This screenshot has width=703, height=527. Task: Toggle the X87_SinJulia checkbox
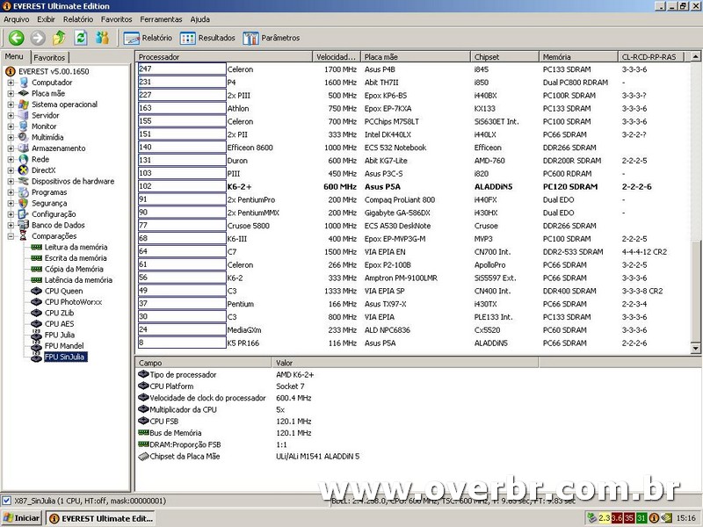[7, 501]
